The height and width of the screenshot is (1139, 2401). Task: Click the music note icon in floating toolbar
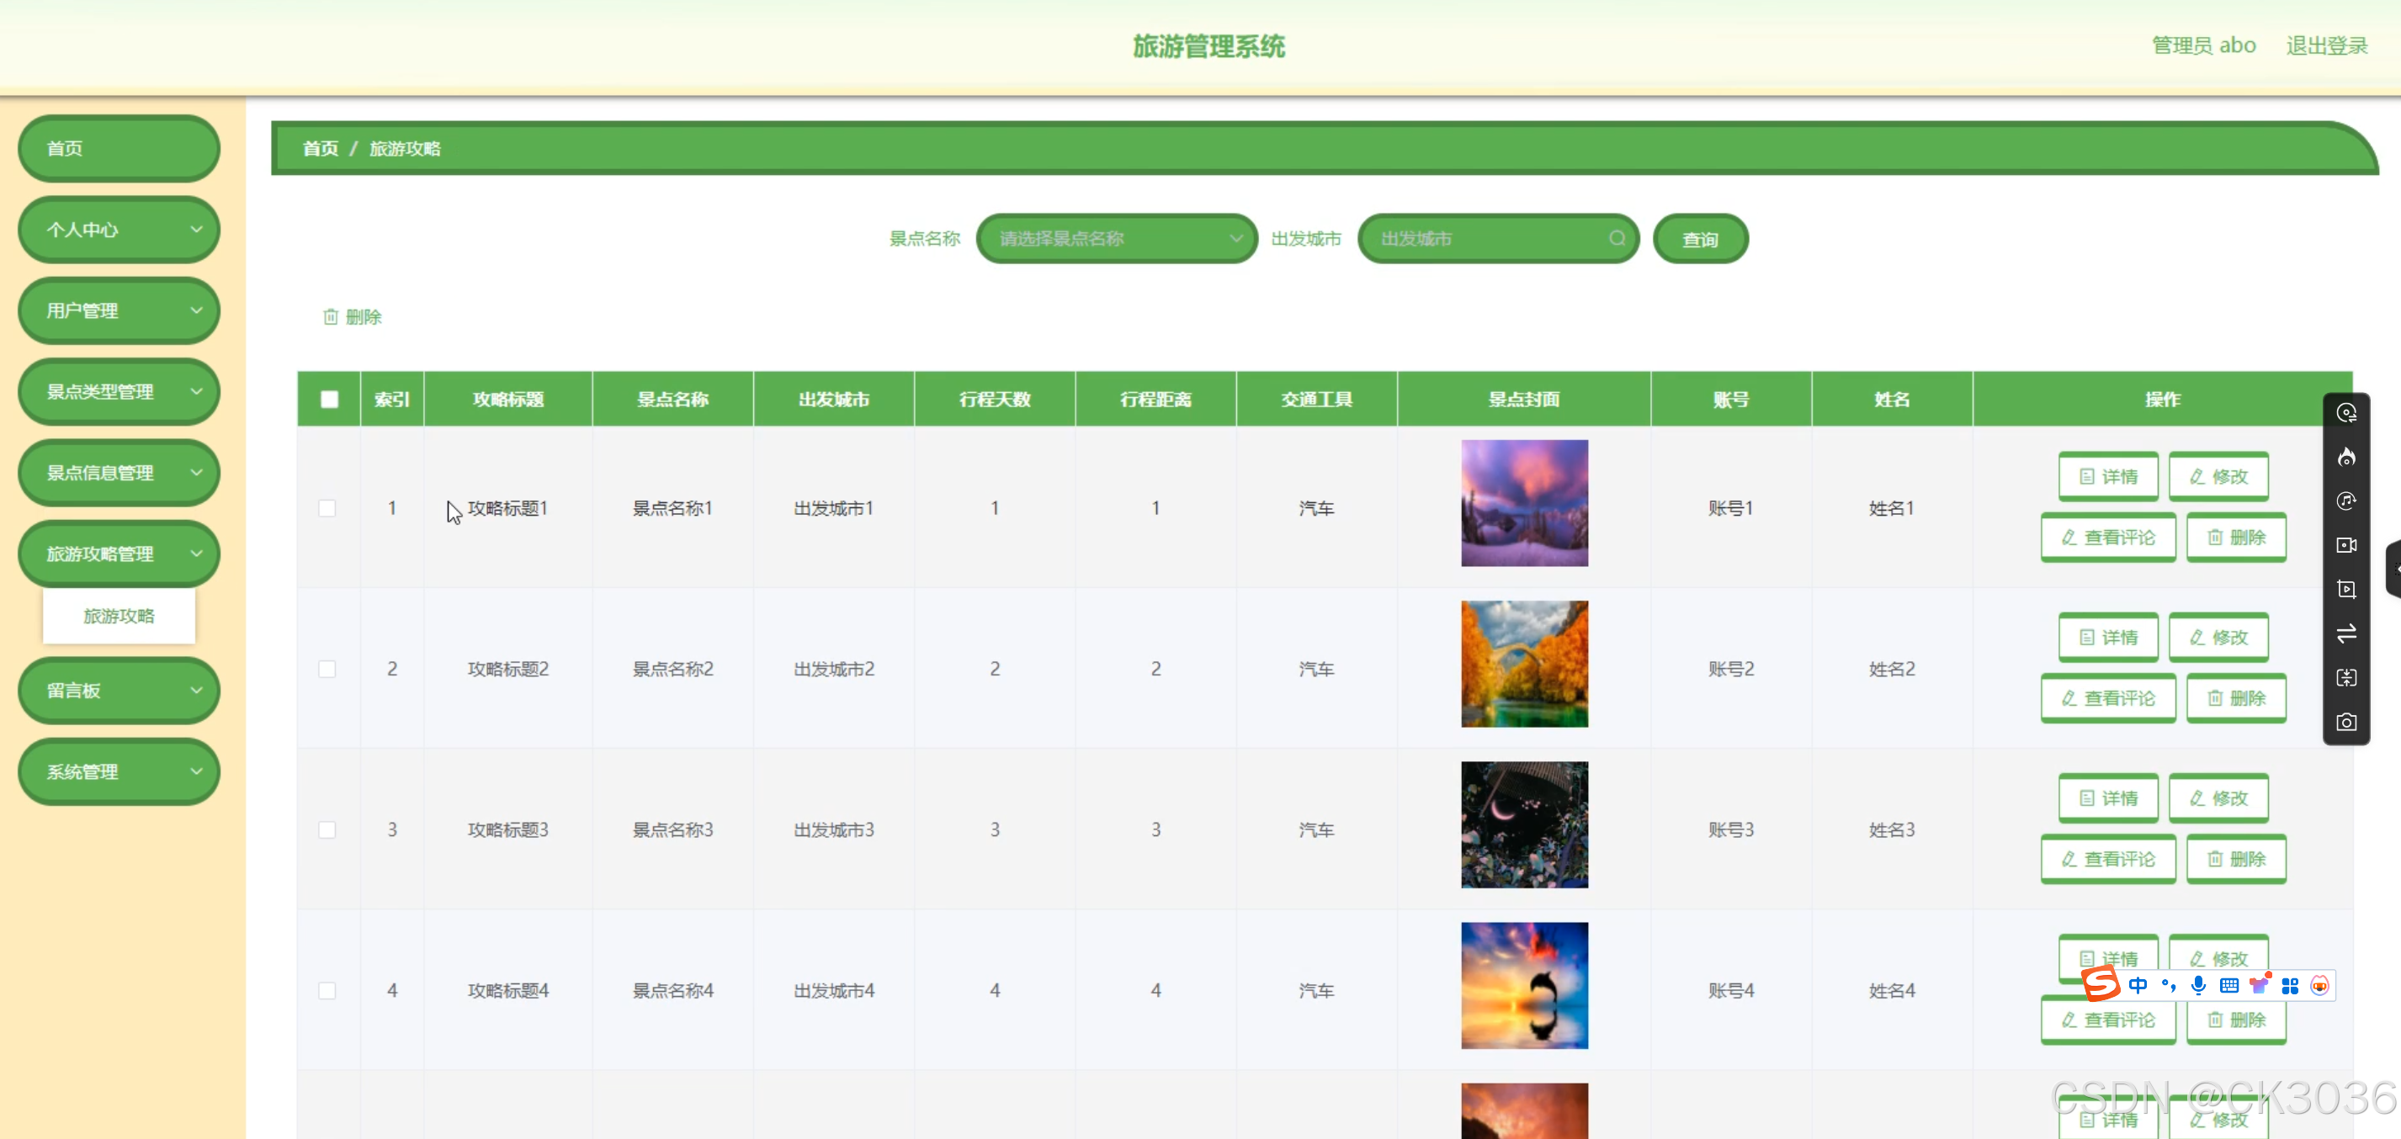pos(2346,501)
